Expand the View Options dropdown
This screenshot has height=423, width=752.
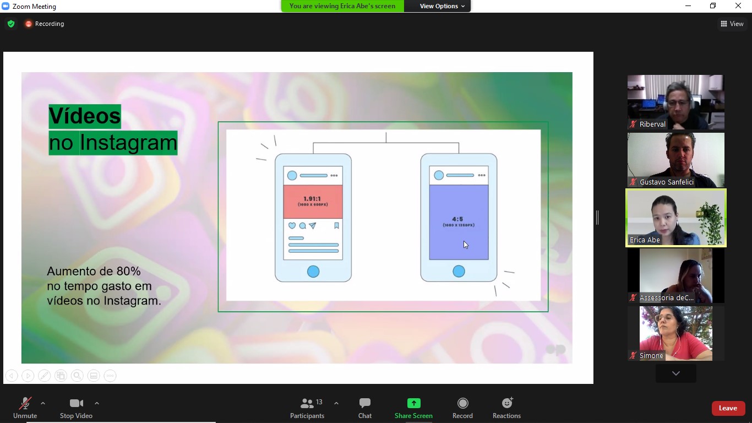point(442,6)
